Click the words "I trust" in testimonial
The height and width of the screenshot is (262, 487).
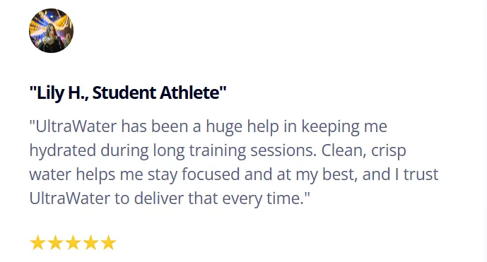point(416,174)
